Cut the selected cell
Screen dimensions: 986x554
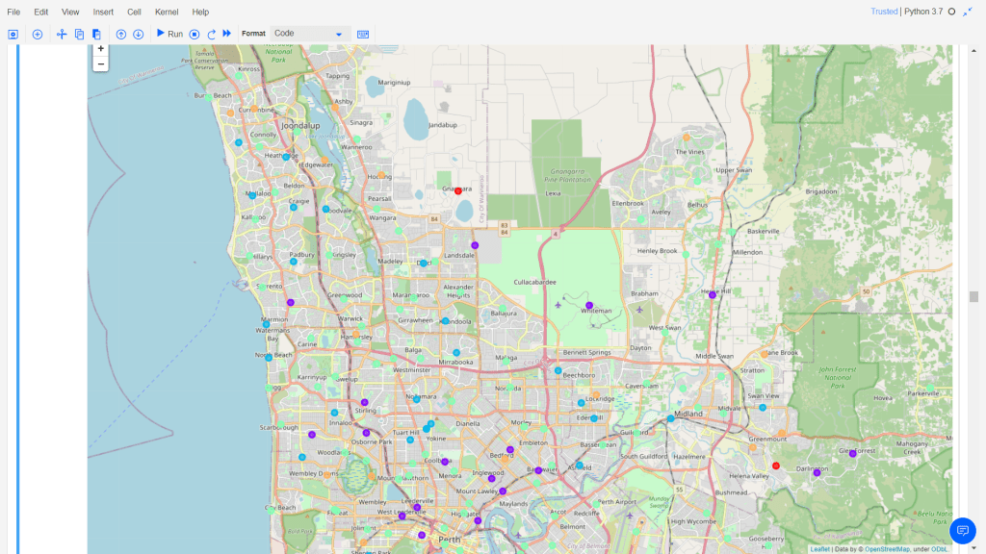click(62, 34)
